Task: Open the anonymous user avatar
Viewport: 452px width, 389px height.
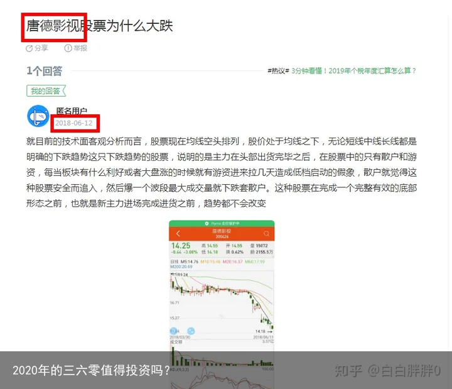Action: [38, 116]
